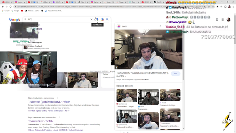Open related thumbnail You deserve at least a

tap(170, 115)
